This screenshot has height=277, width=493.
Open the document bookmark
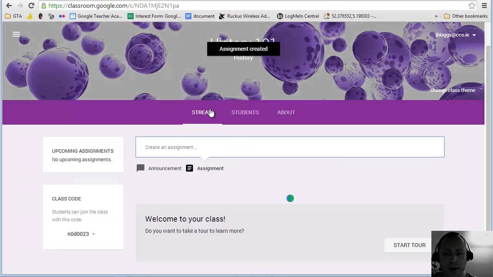pos(200,16)
